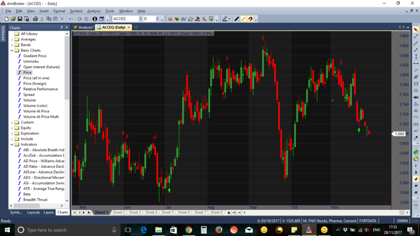The height and width of the screenshot is (236, 420).
Task: Click the Save floppy disk icon
Action: [x=20, y=19]
